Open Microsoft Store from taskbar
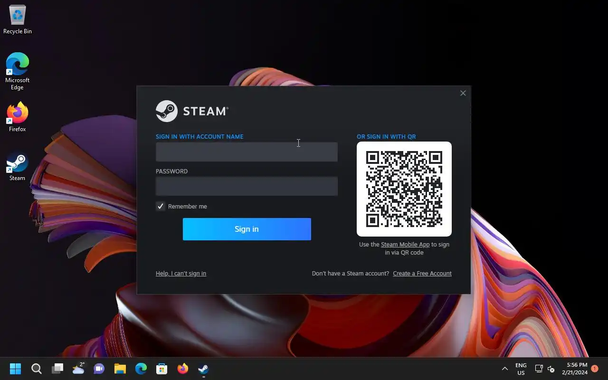 coord(162,369)
